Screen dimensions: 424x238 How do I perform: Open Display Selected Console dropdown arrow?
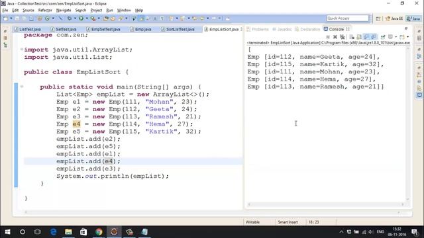(396, 37)
